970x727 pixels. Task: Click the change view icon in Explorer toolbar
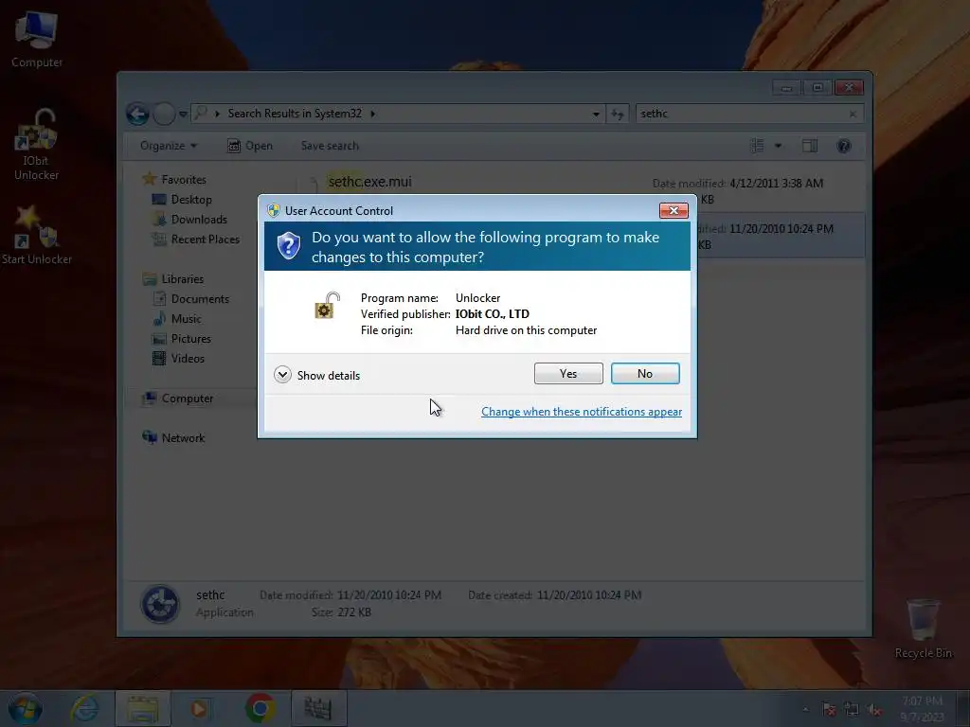pyautogui.click(x=757, y=146)
